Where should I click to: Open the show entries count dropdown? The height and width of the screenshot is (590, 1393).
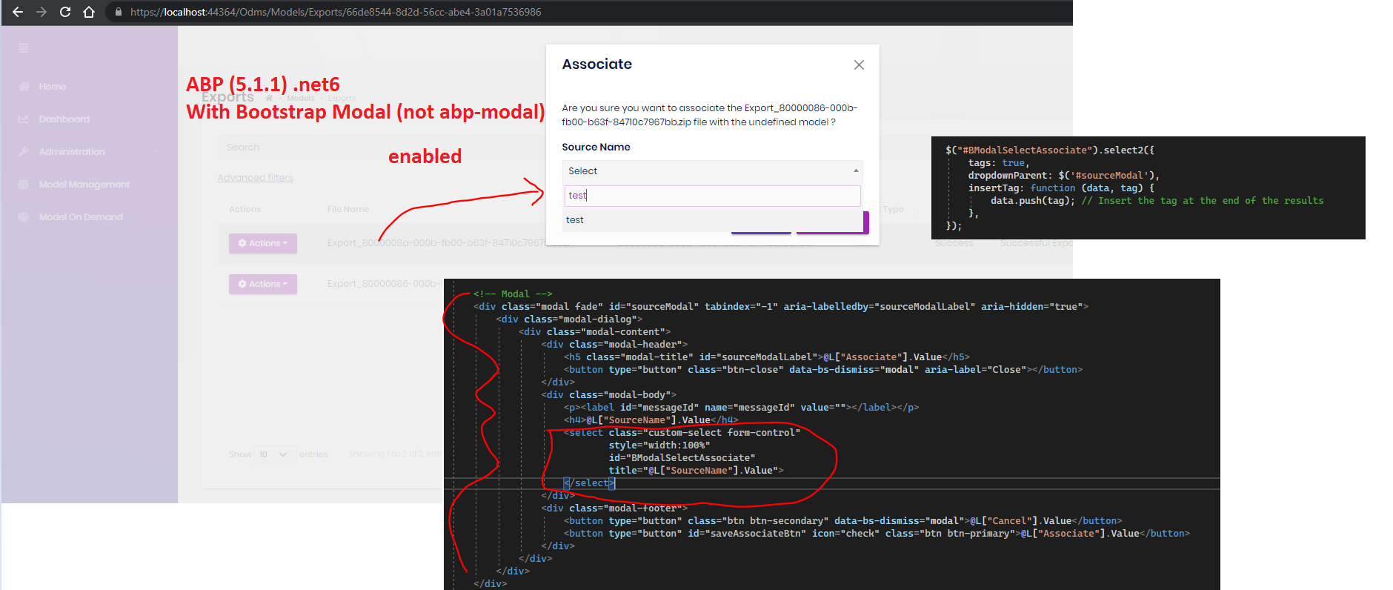(272, 454)
